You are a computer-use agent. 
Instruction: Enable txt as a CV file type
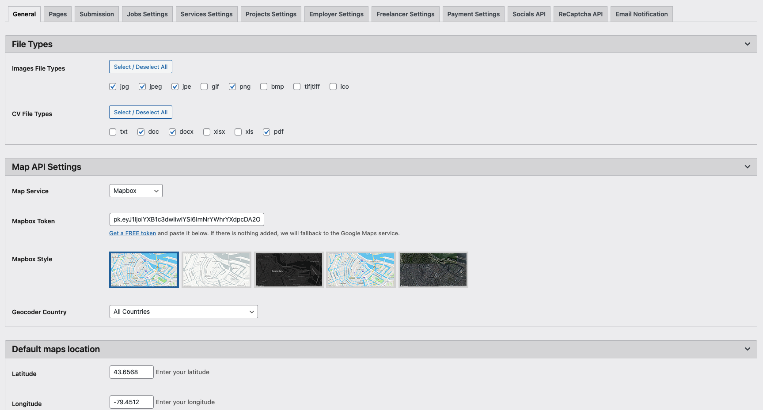click(113, 132)
